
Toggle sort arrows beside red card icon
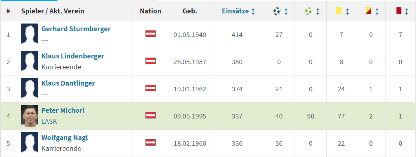click(x=406, y=11)
